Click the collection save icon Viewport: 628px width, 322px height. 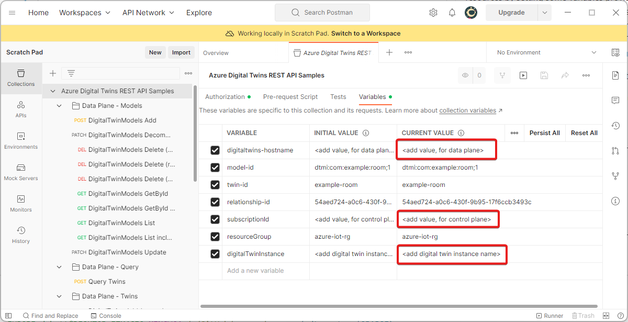coord(544,75)
